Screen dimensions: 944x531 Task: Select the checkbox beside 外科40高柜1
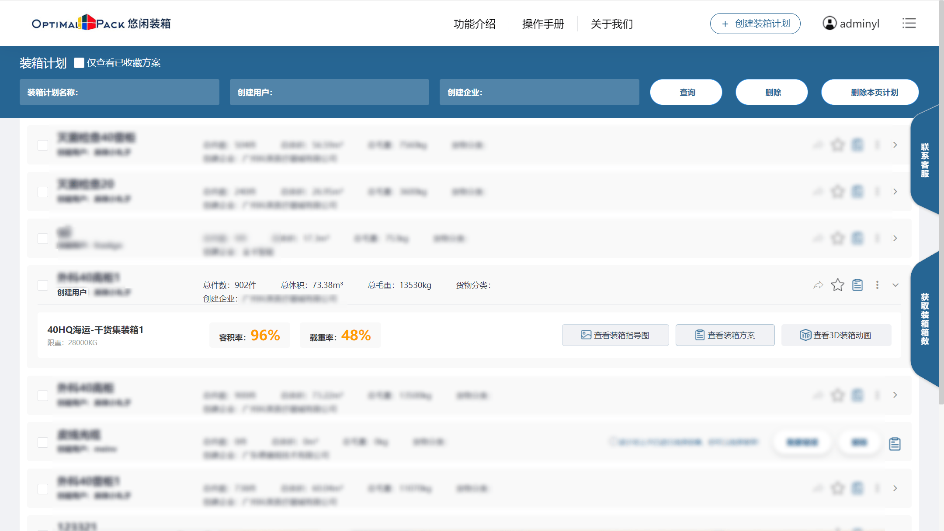(42, 285)
